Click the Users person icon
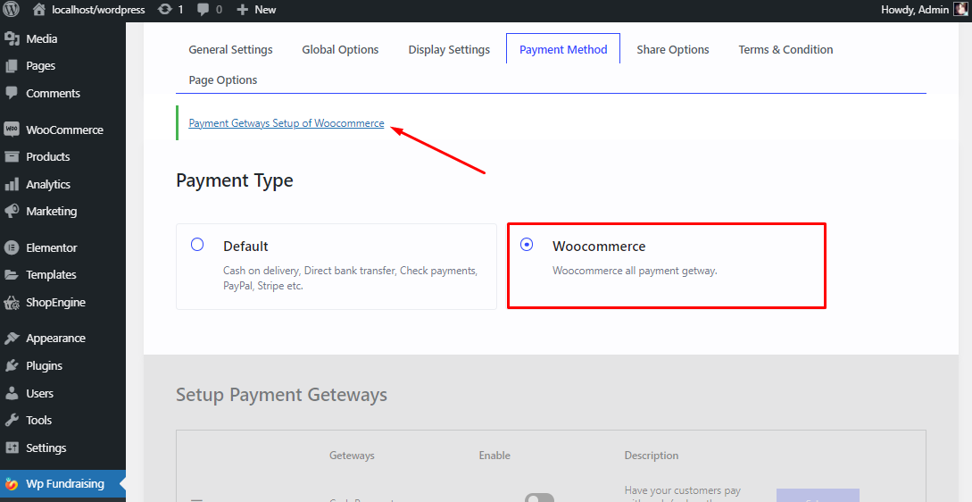 pos(12,393)
